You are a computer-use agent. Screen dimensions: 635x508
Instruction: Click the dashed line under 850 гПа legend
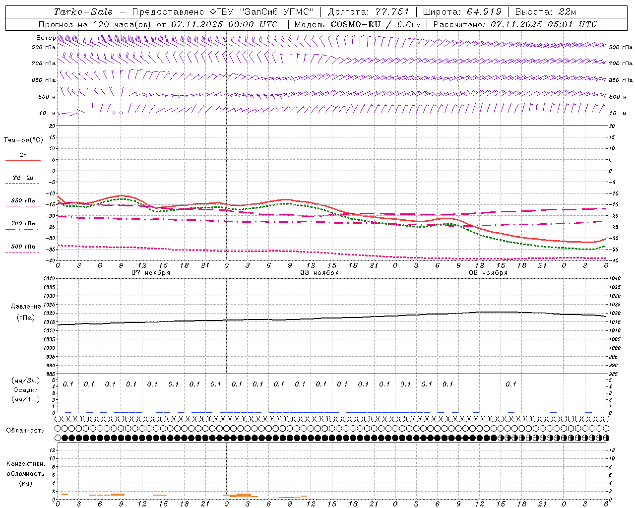coord(23,206)
